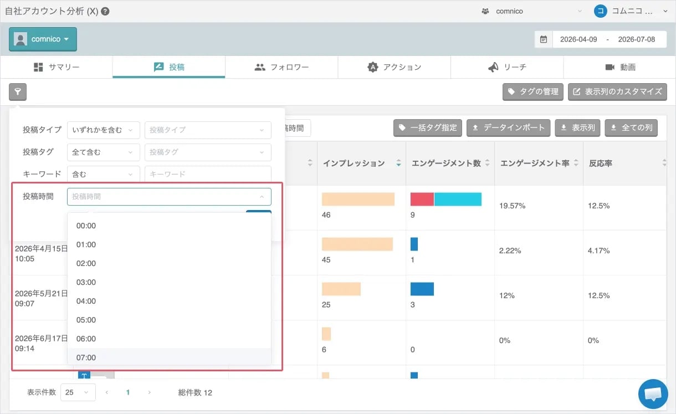Switch to サマリー tab

(x=57, y=67)
